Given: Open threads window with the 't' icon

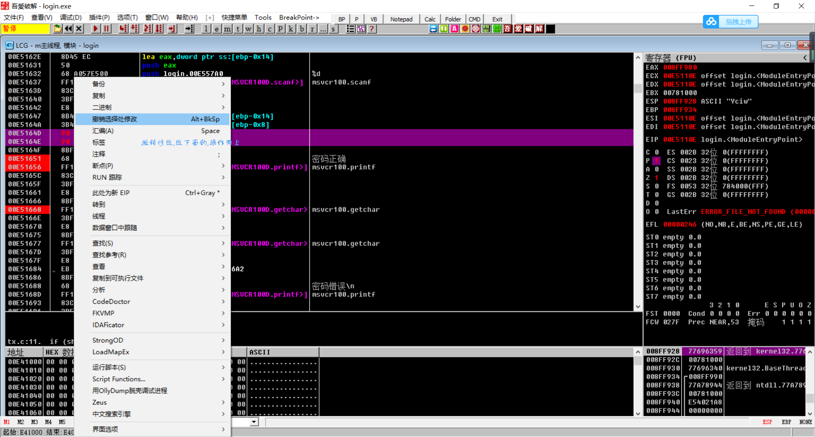Looking at the screenshot, I should [238, 28].
